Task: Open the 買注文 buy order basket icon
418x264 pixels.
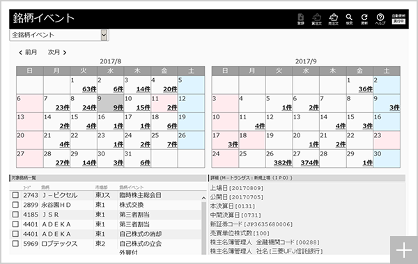Action: (316, 19)
